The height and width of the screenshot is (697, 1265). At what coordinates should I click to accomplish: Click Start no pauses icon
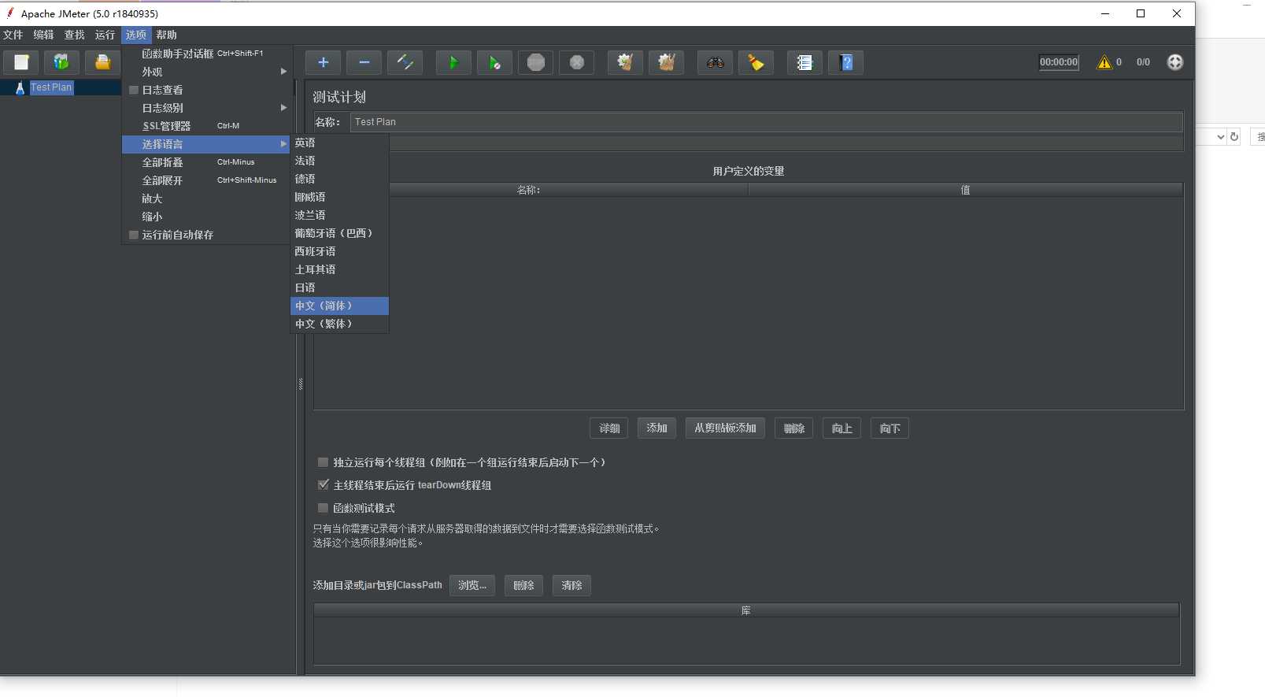click(x=494, y=62)
